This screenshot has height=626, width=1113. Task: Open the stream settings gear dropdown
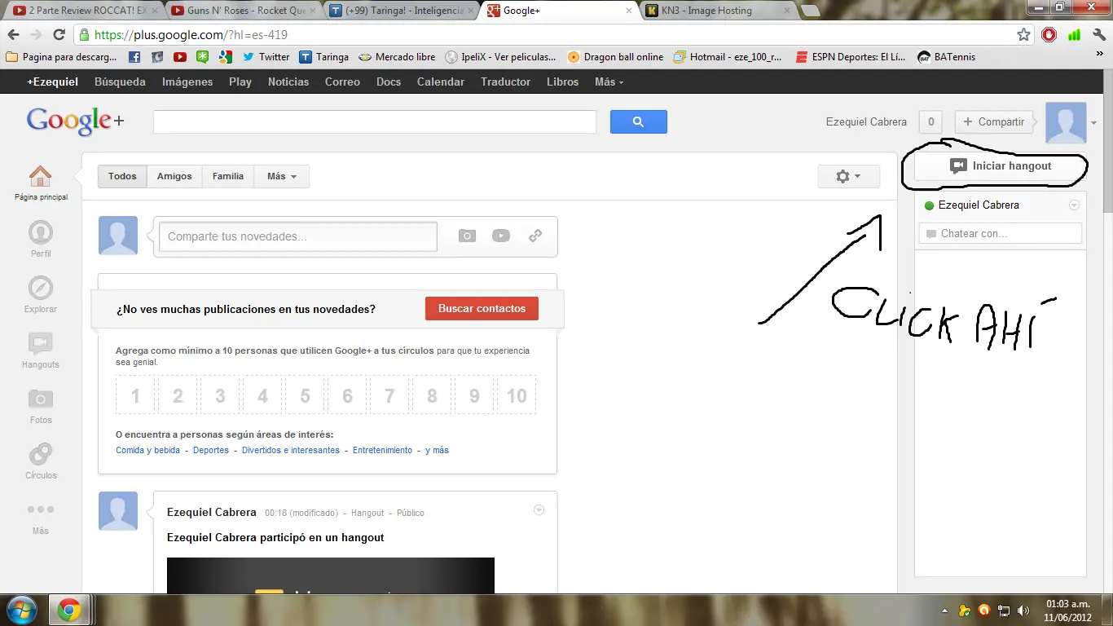[x=848, y=176]
